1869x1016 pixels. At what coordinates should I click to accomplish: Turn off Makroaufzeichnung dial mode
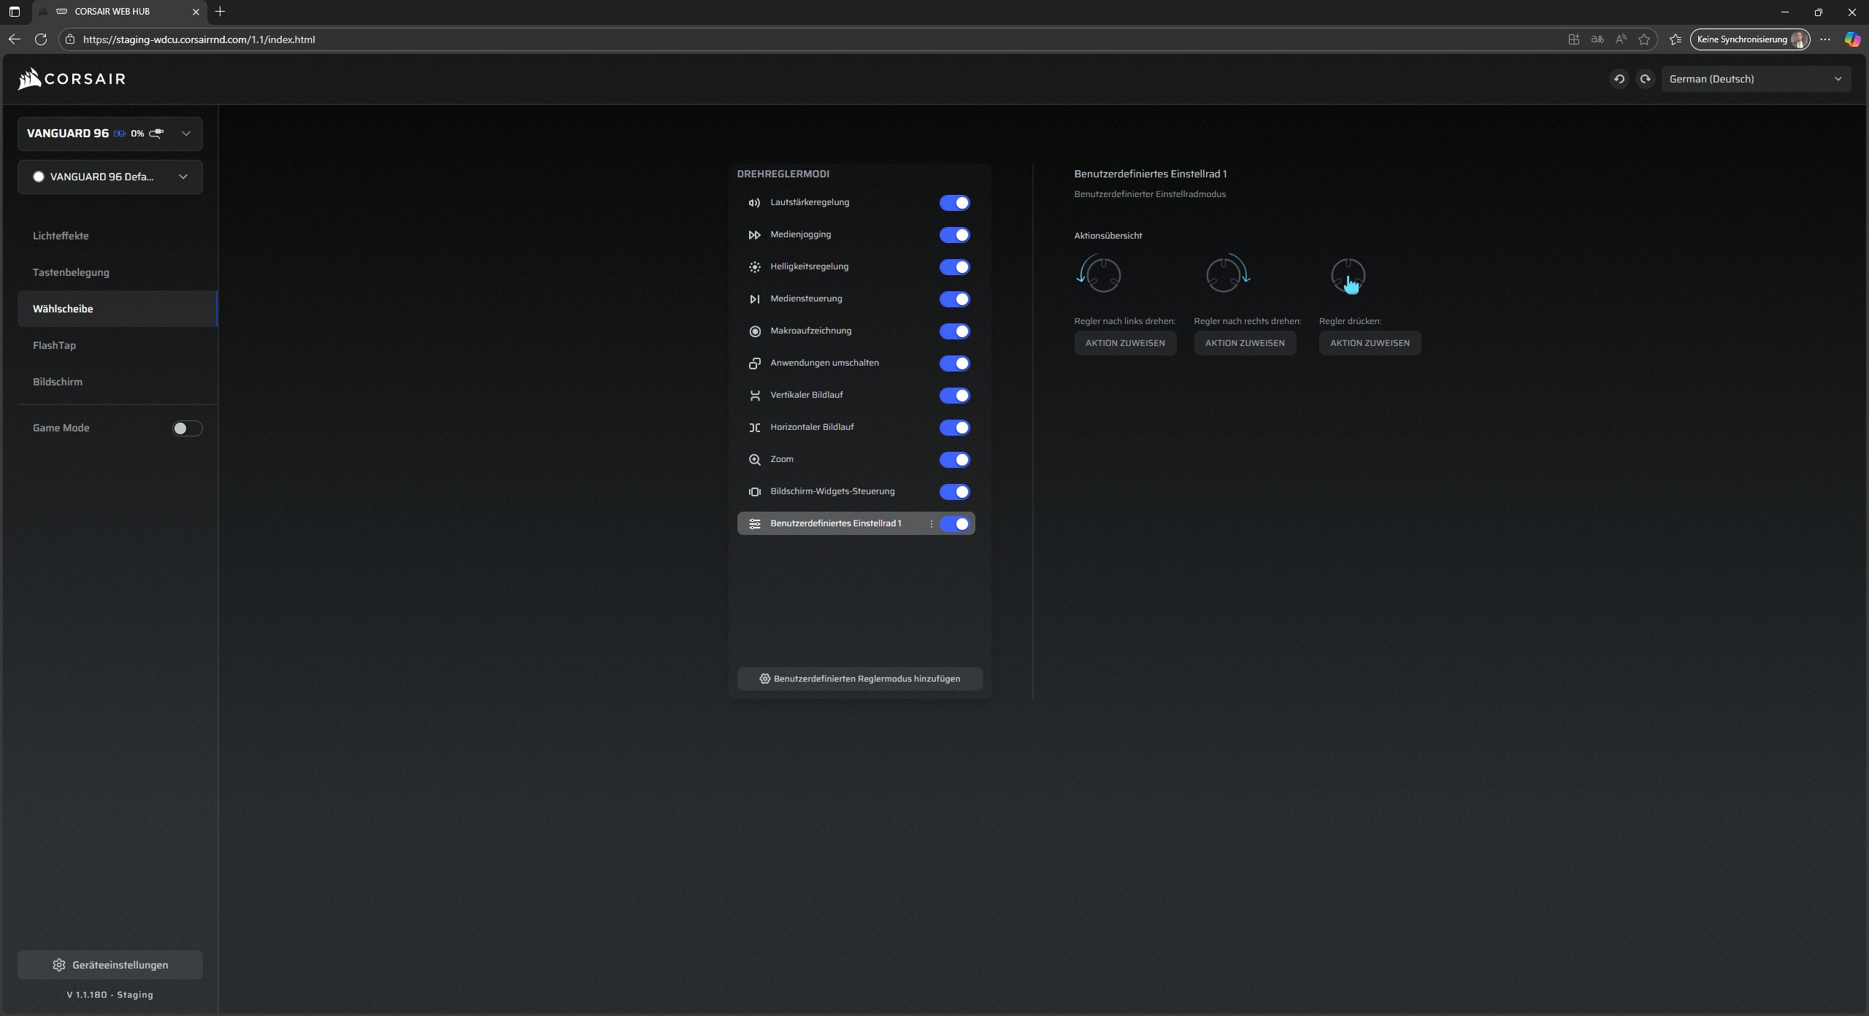[x=954, y=331]
